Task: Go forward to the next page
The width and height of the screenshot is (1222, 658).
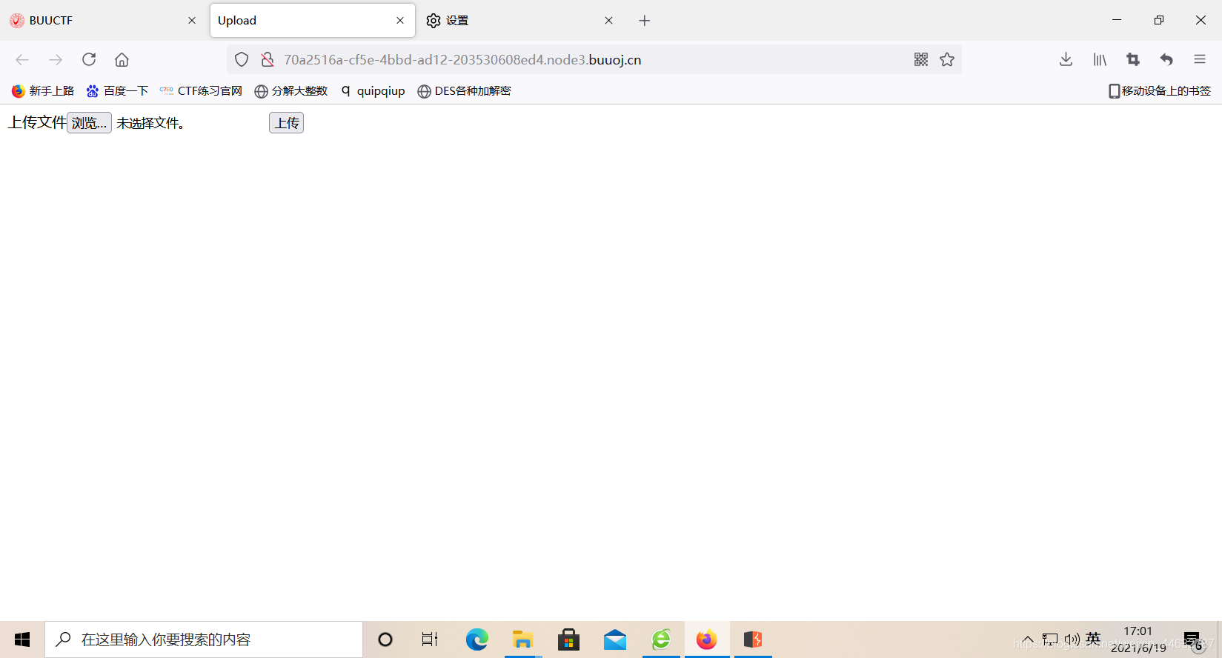Action: [56, 60]
